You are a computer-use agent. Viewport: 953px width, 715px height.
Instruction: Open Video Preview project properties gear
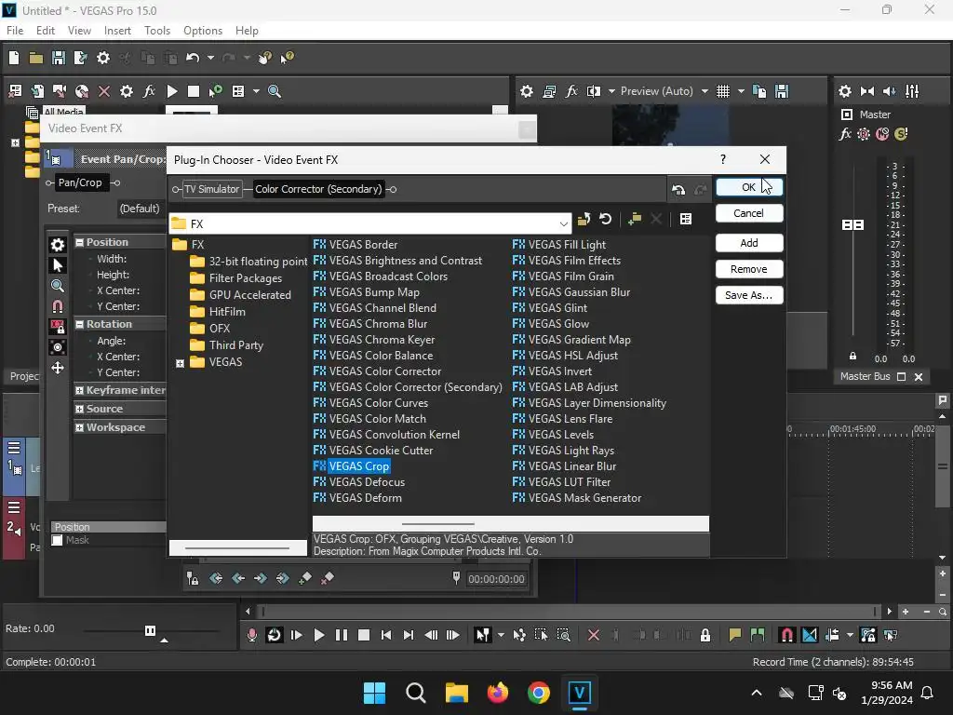pos(527,91)
